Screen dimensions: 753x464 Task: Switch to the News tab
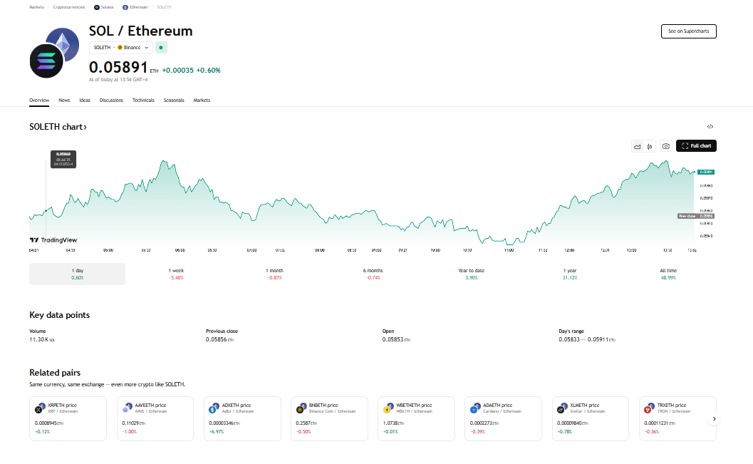[64, 100]
